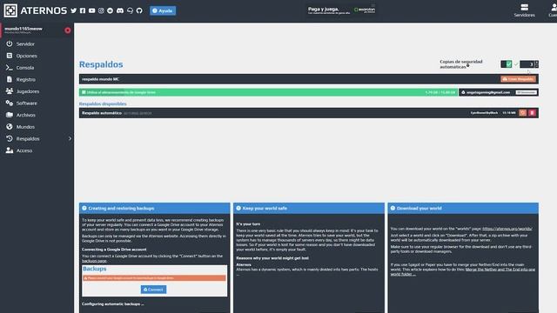Expand the Respaldos sidebar chevron

coord(70,139)
